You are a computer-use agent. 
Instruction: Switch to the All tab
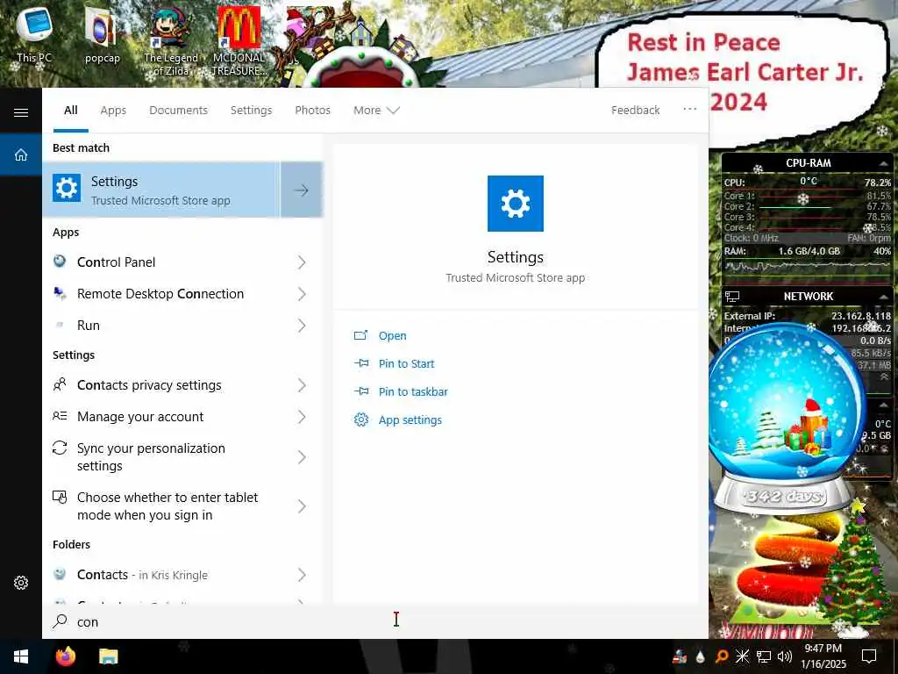pos(70,110)
